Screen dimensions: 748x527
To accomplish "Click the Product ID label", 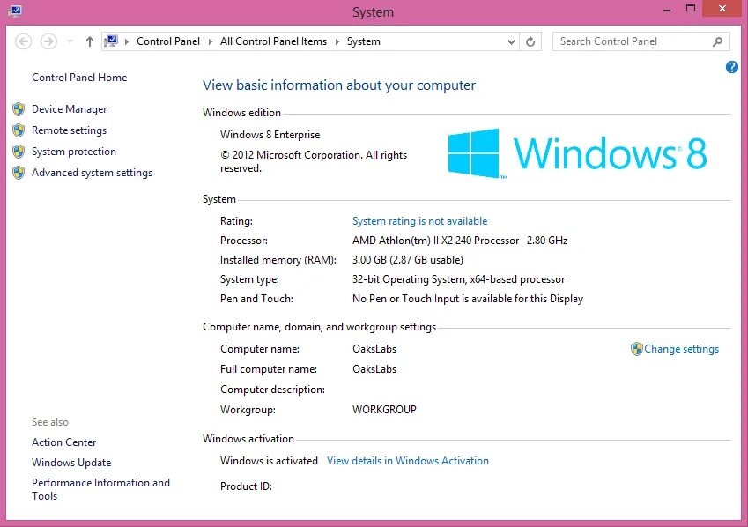I will tap(246, 486).
